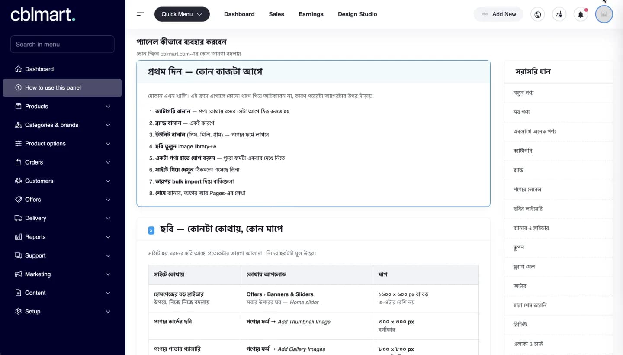Click the Add Gallery Images table cell

click(307, 347)
